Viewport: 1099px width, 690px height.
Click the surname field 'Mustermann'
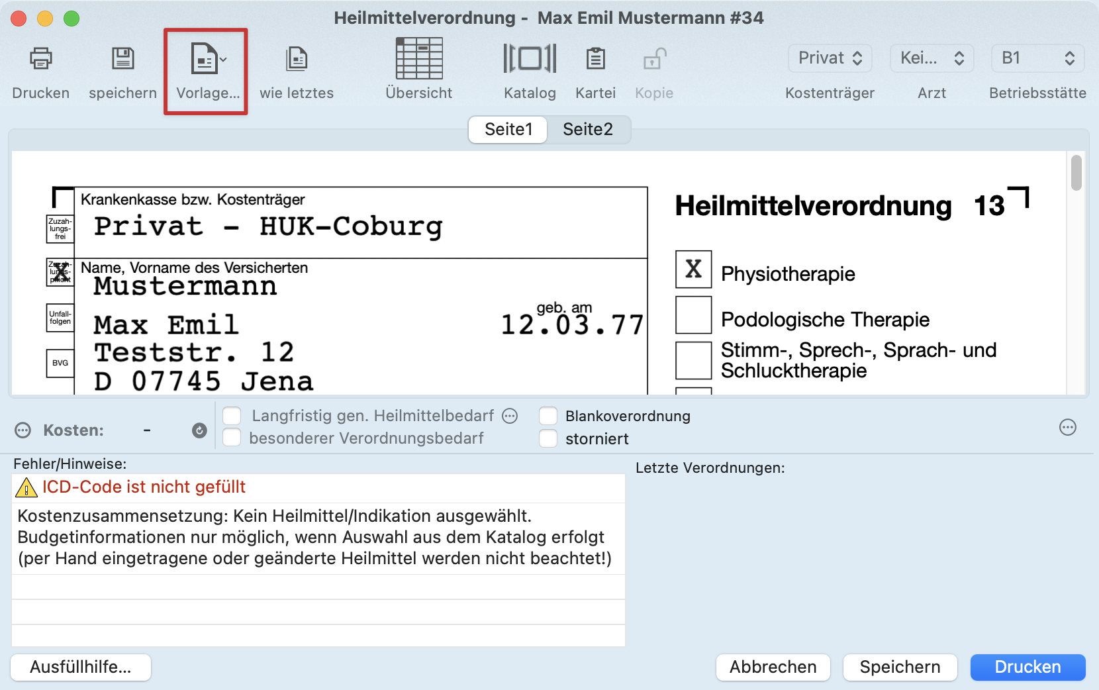[185, 286]
